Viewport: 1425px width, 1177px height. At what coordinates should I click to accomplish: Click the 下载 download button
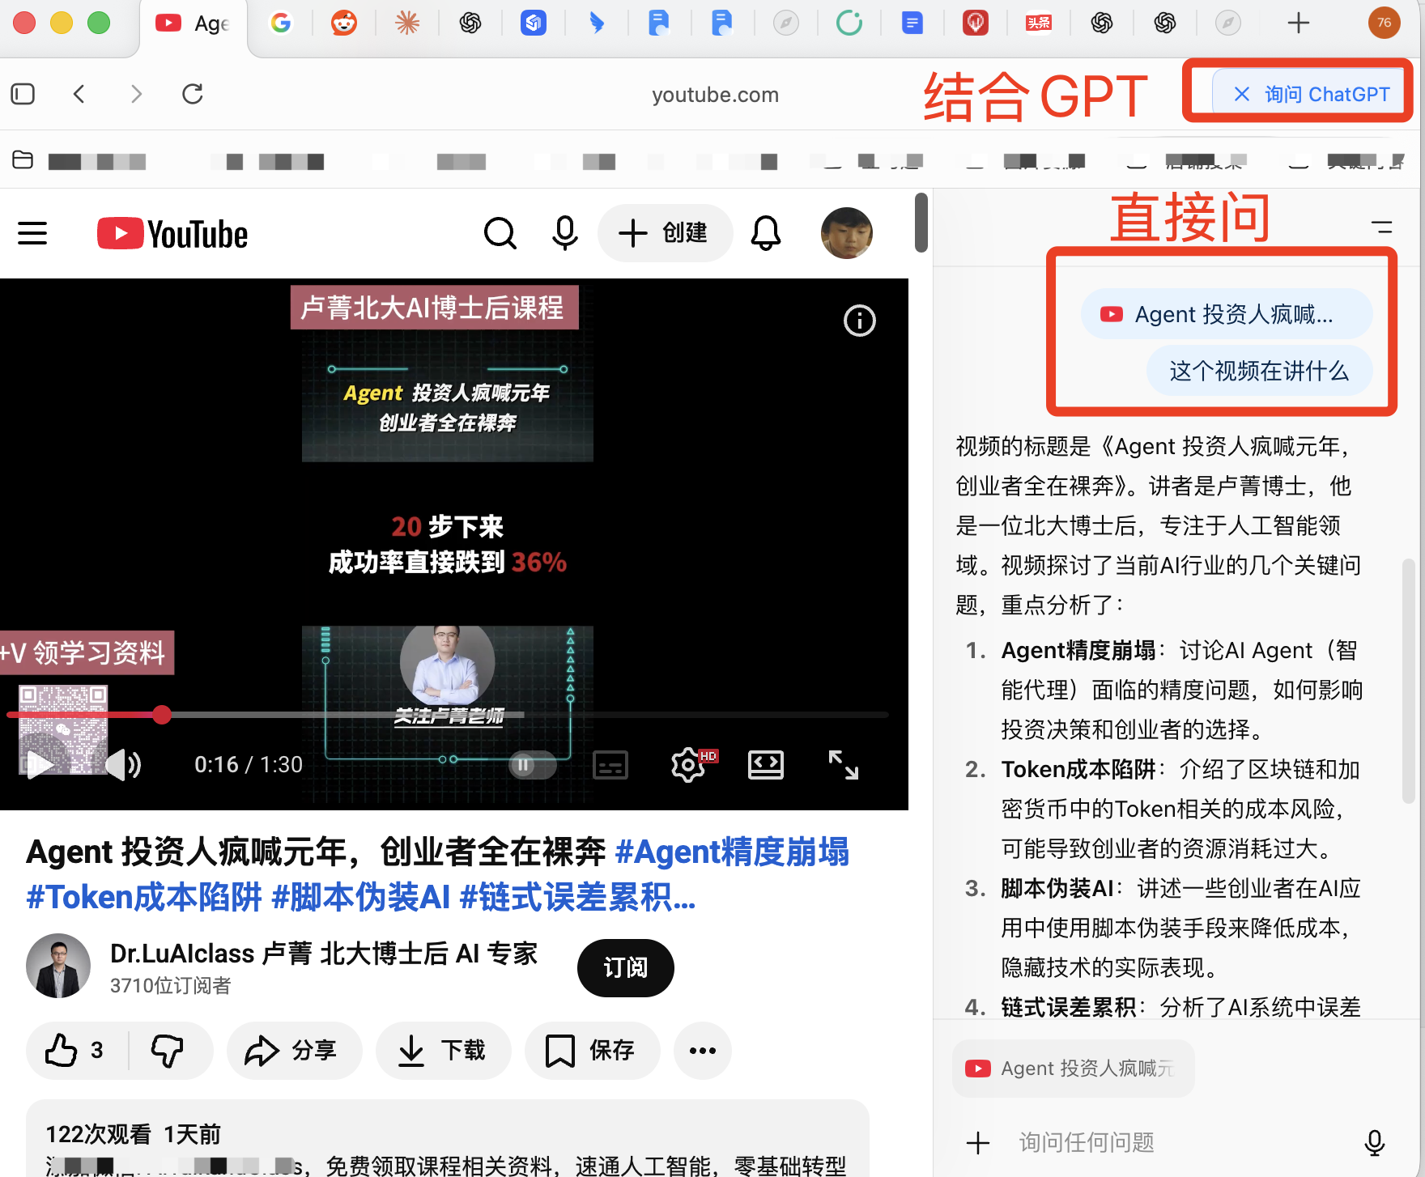click(x=443, y=1051)
